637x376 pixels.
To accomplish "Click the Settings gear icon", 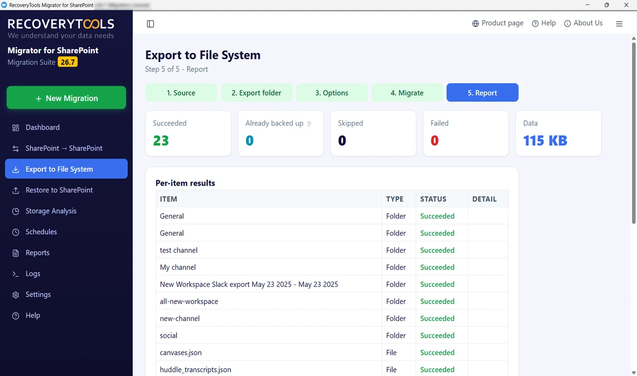I will click(15, 295).
